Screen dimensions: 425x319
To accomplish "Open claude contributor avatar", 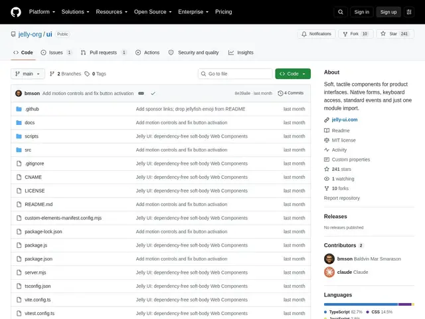I will [329, 272].
